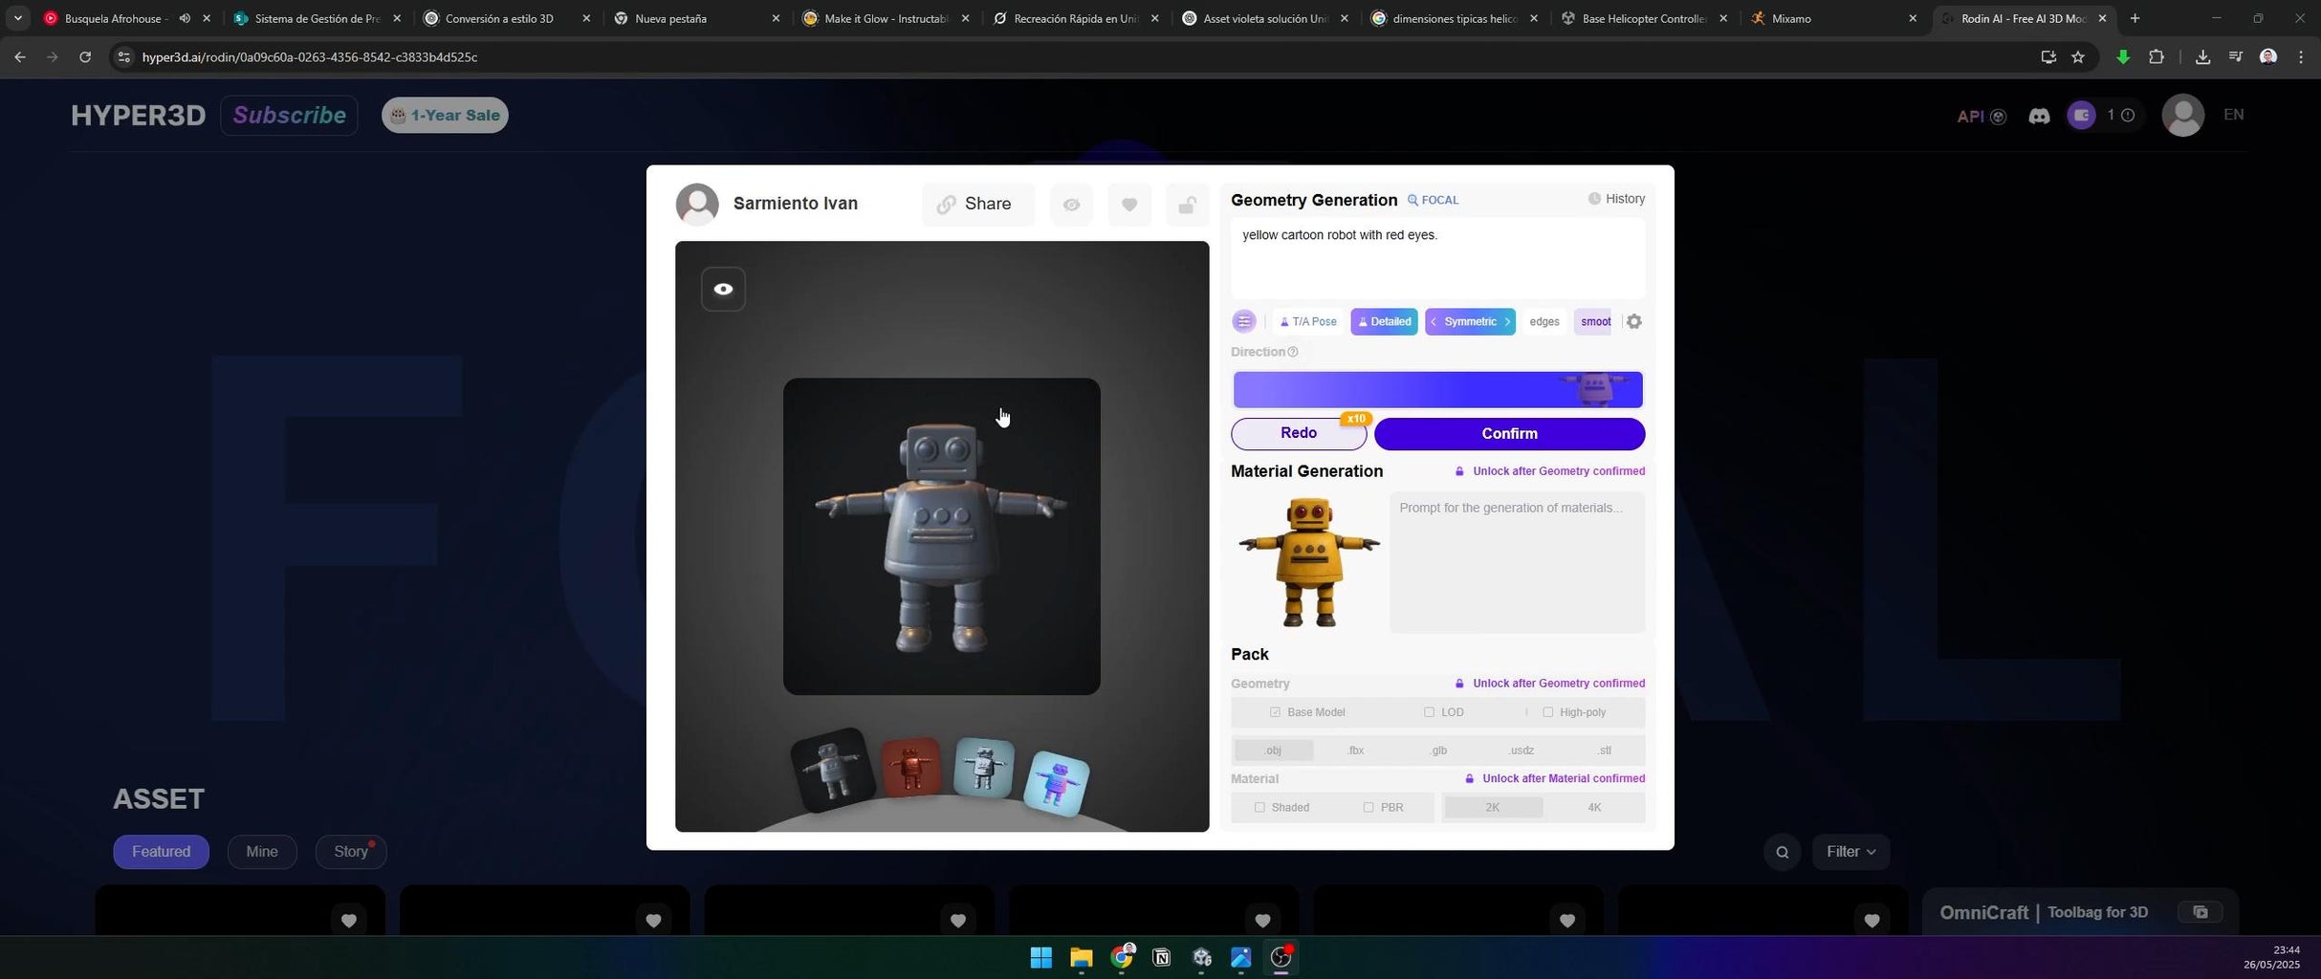
Task: Toggle the eye view icon in the 3D viewer
Action: [723, 289]
